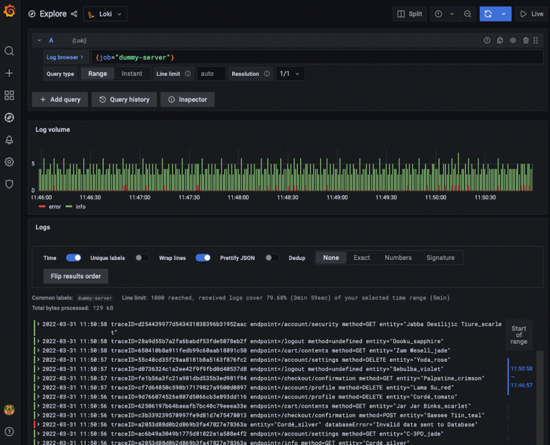Select Exact dedup option
Screen dimensions: 550x445
click(x=362, y=258)
